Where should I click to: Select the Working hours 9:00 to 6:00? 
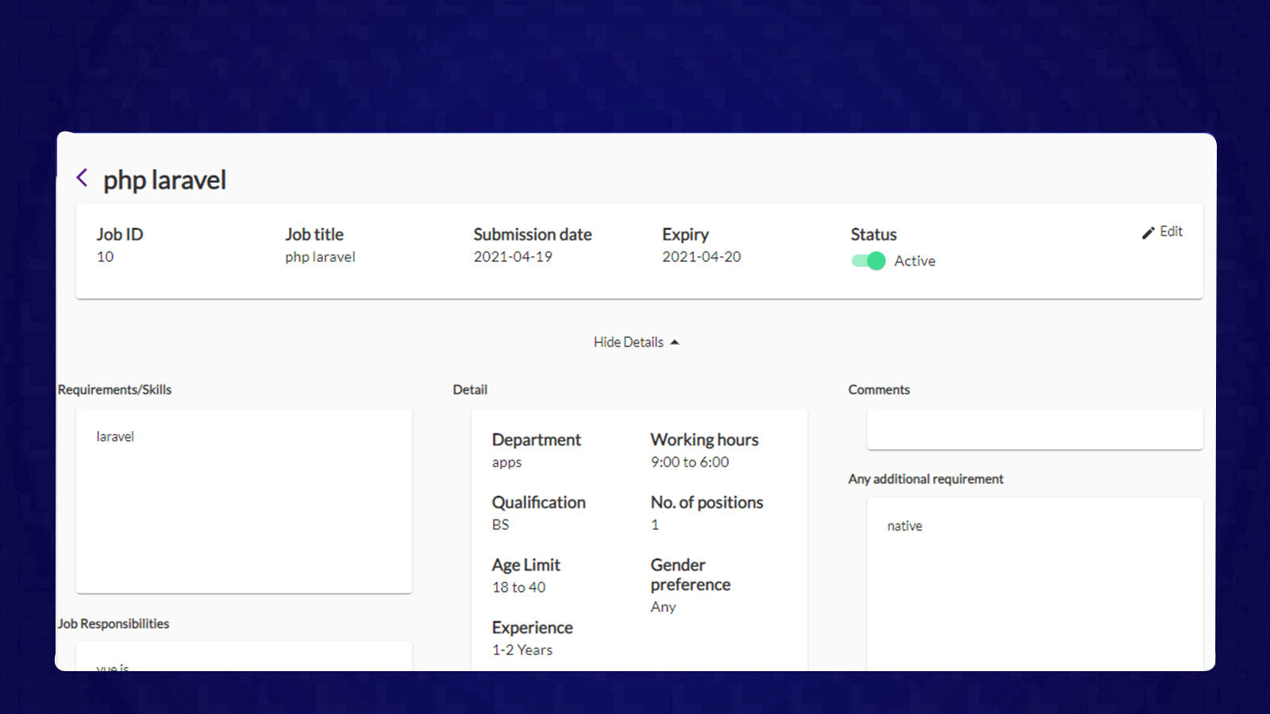[688, 463]
